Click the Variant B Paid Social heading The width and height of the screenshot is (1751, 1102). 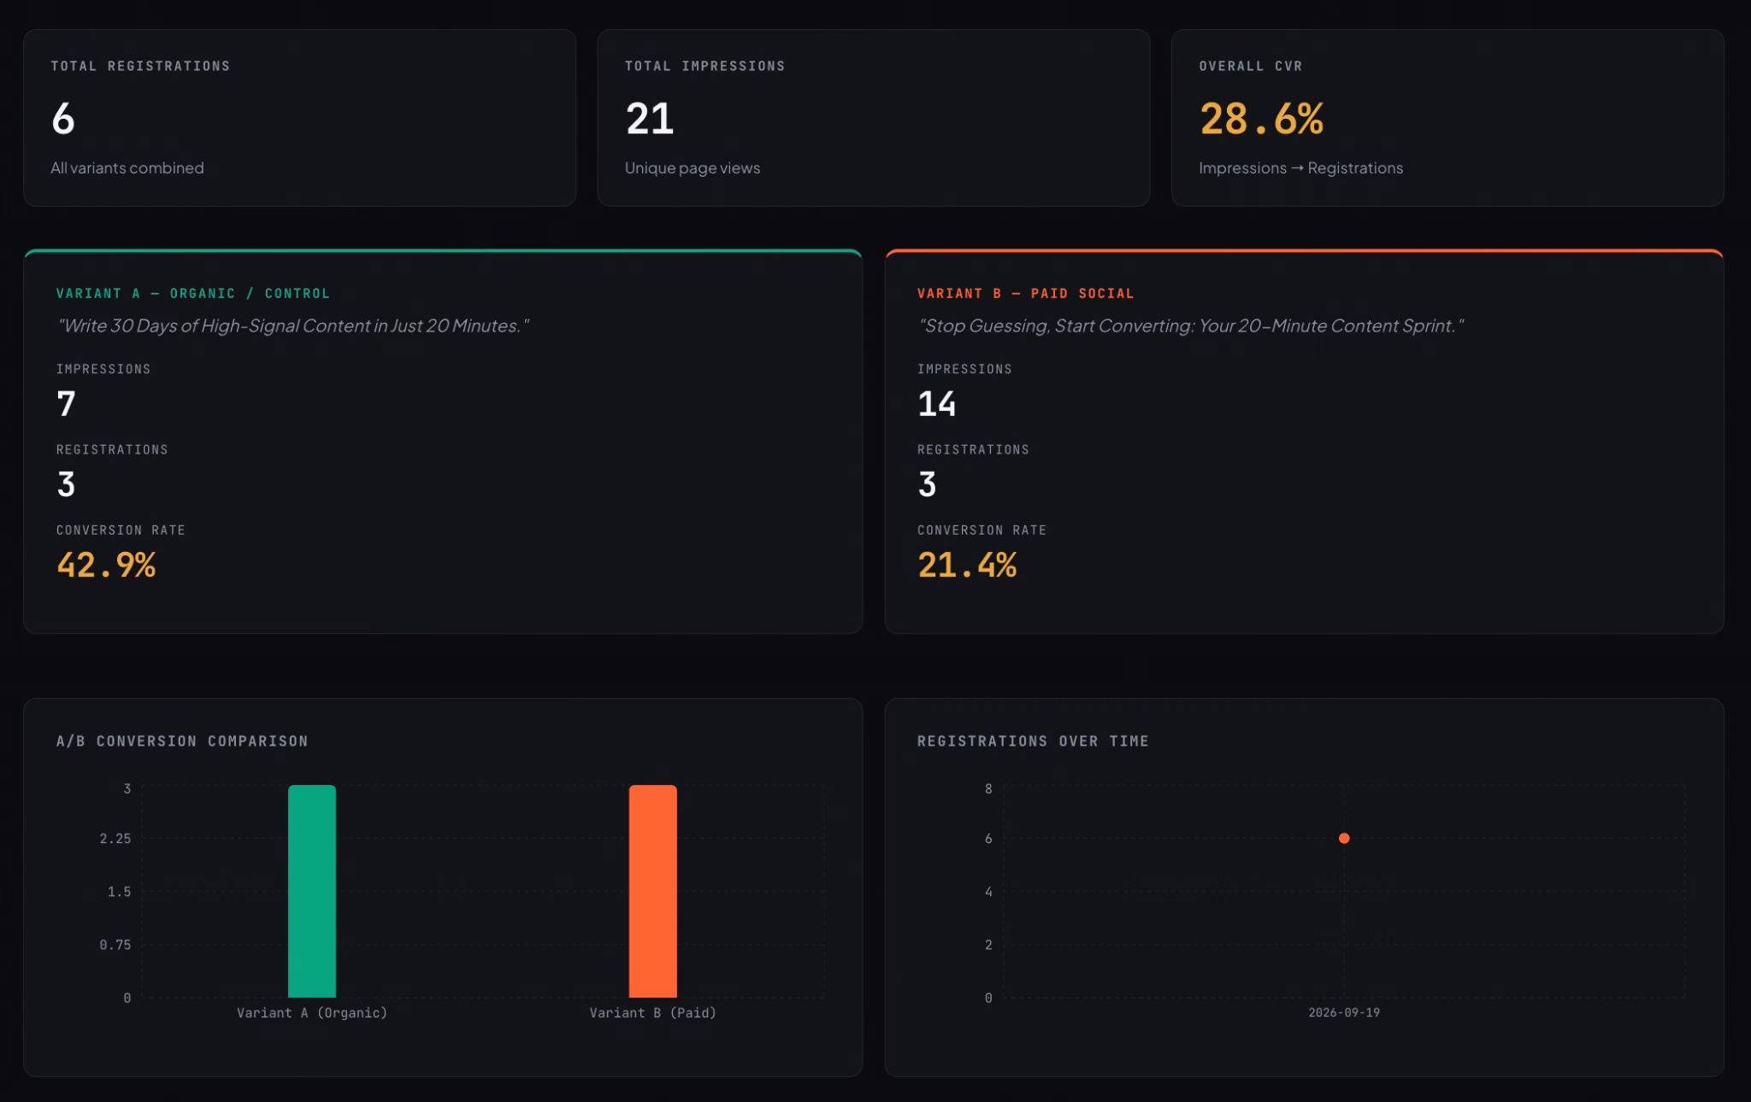(1025, 293)
